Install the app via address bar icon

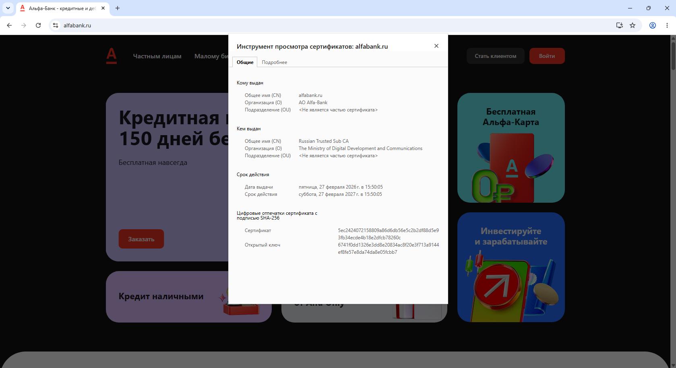tap(619, 25)
